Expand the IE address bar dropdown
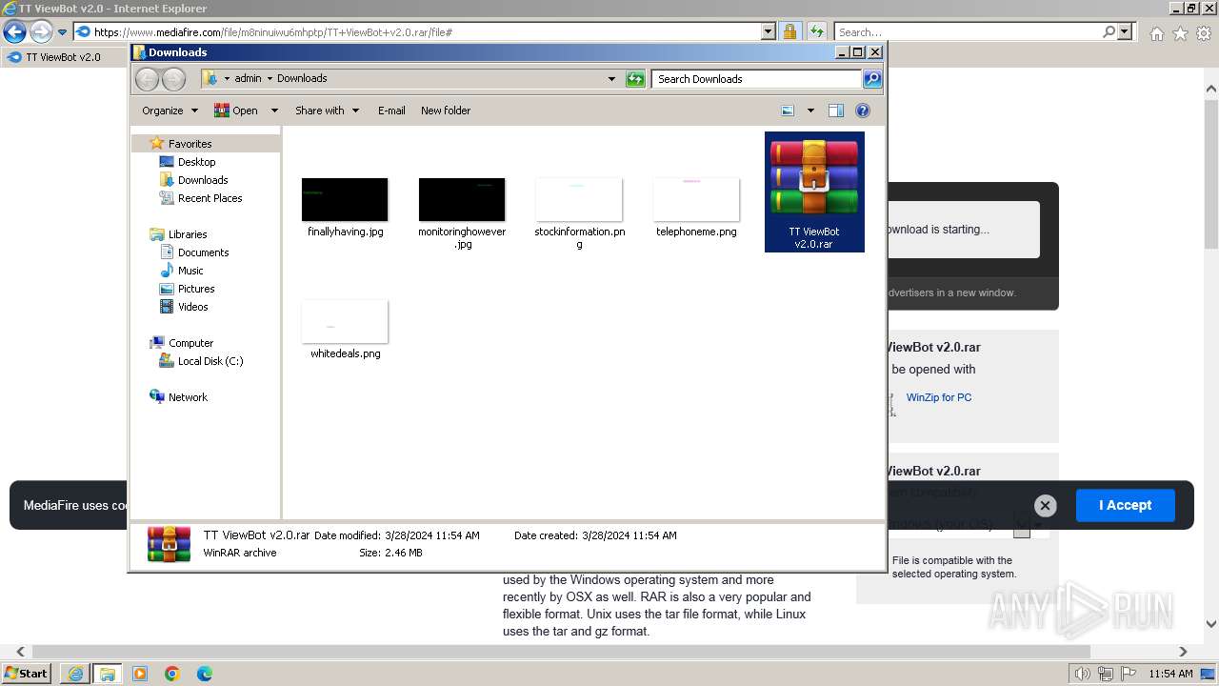The width and height of the screenshot is (1219, 686). click(769, 32)
